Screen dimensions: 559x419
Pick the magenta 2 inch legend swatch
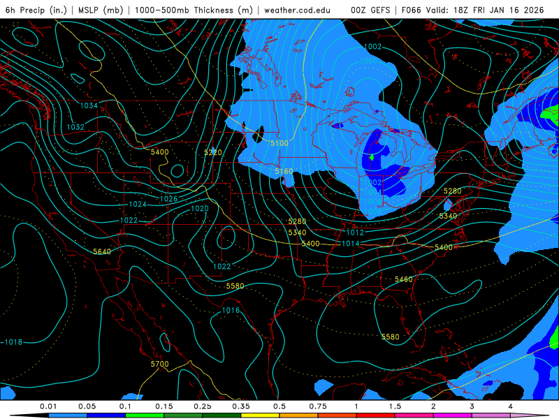453,416
